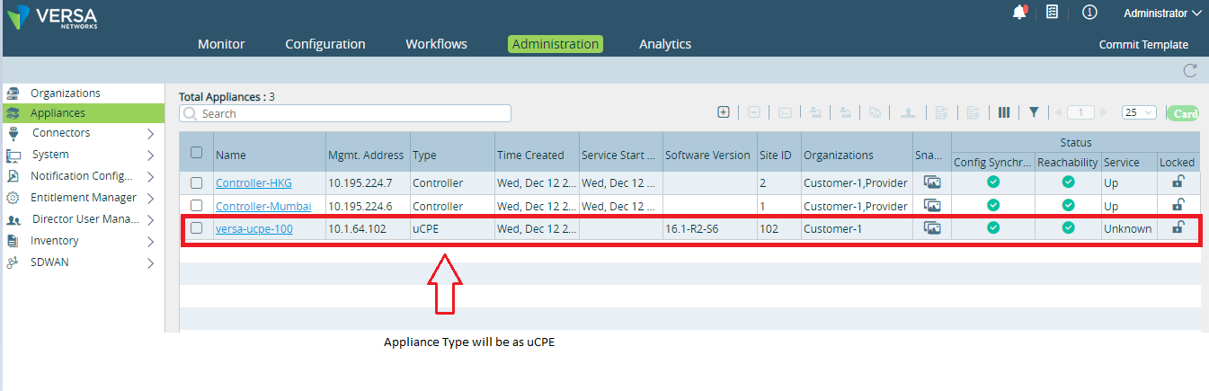Open the 25 rows-per-page dropdown
Viewport: 1209px width, 391px height.
(x=1139, y=112)
